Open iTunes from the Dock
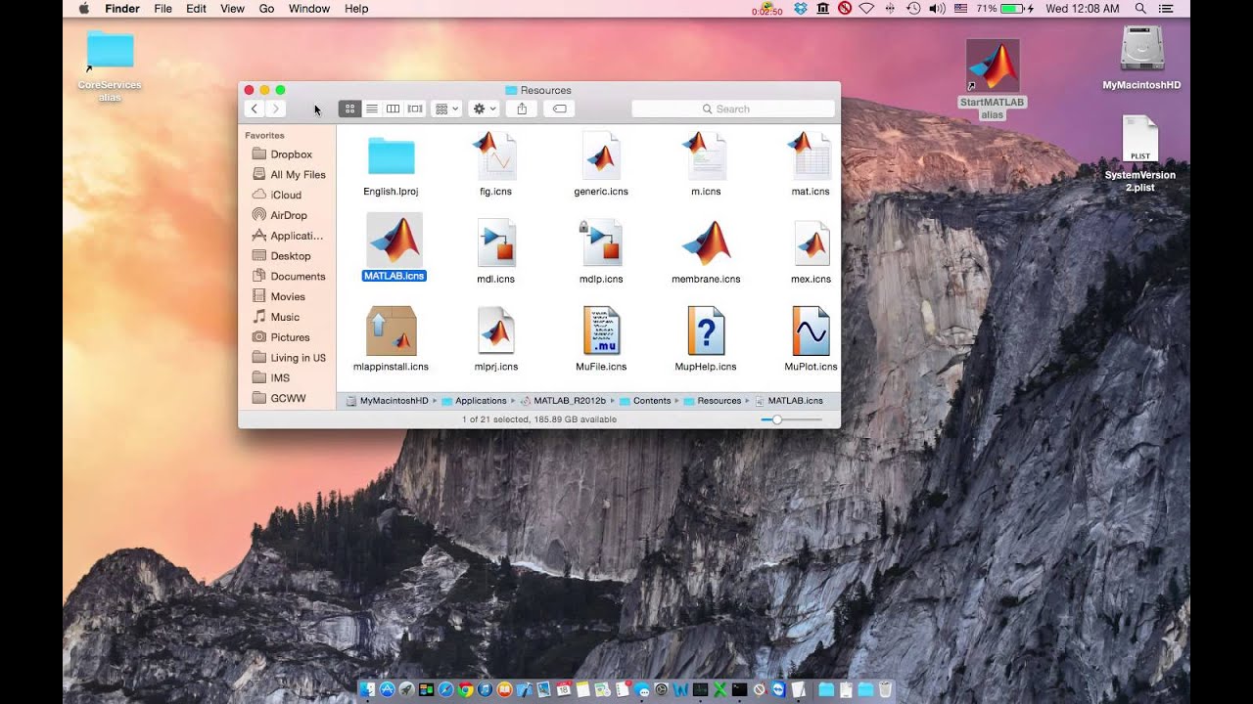This screenshot has height=704, width=1253. 485,690
